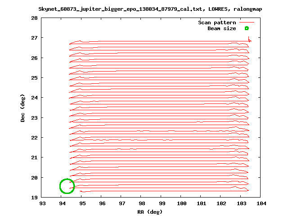288x216 pixels.
Task: Click the y-axis tick label 27
Action: tap(34, 38)
